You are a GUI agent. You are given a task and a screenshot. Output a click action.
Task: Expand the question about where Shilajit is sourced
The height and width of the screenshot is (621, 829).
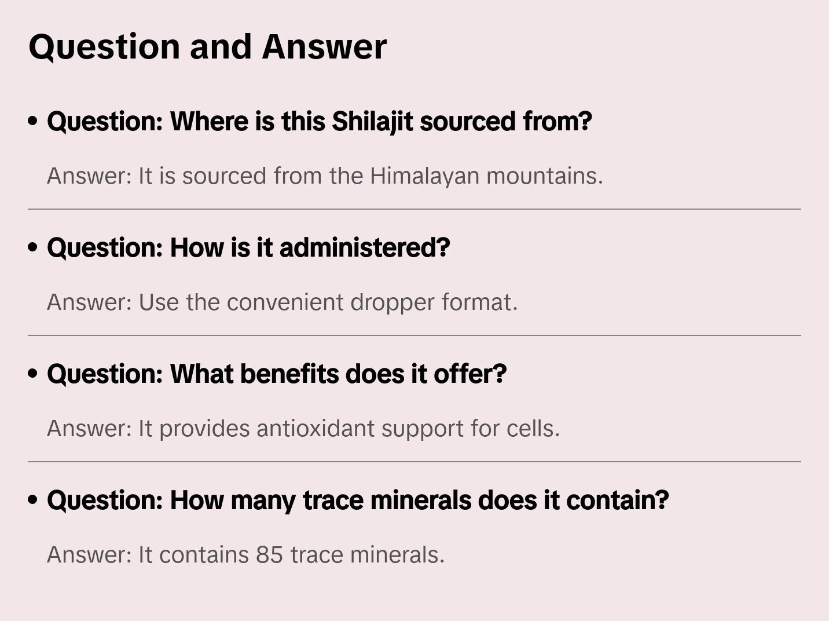[x=319, y=122]
